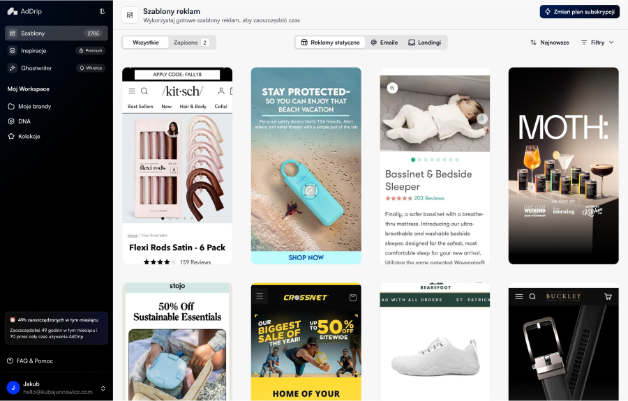The image size is (628, 401).
Task: Open the MOTH cocktail ad template
Action: pyautogui.click(x=564, y=166)
